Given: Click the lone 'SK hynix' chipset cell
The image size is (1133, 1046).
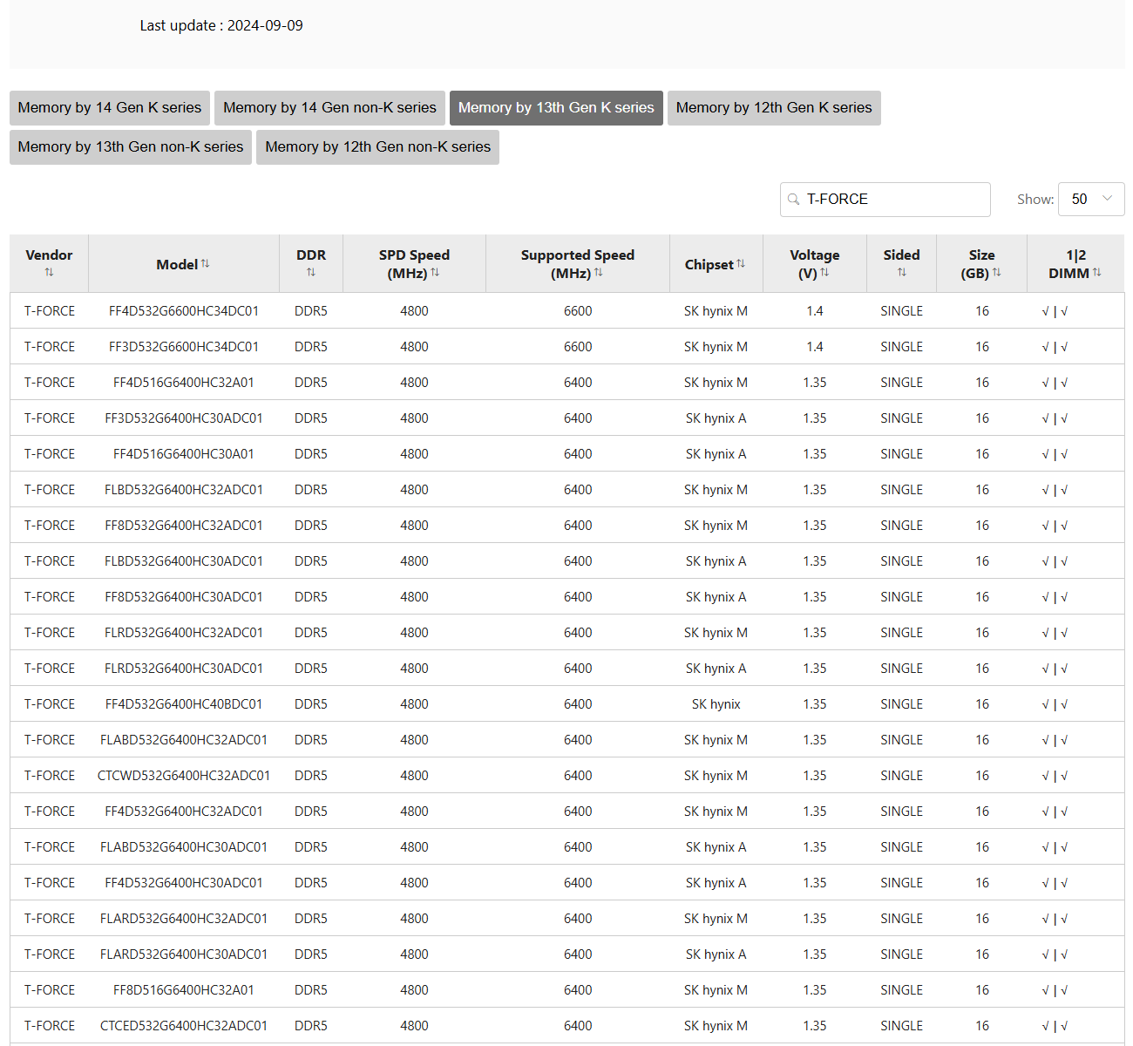Looking at the screenshot, I should pos(716,704).
